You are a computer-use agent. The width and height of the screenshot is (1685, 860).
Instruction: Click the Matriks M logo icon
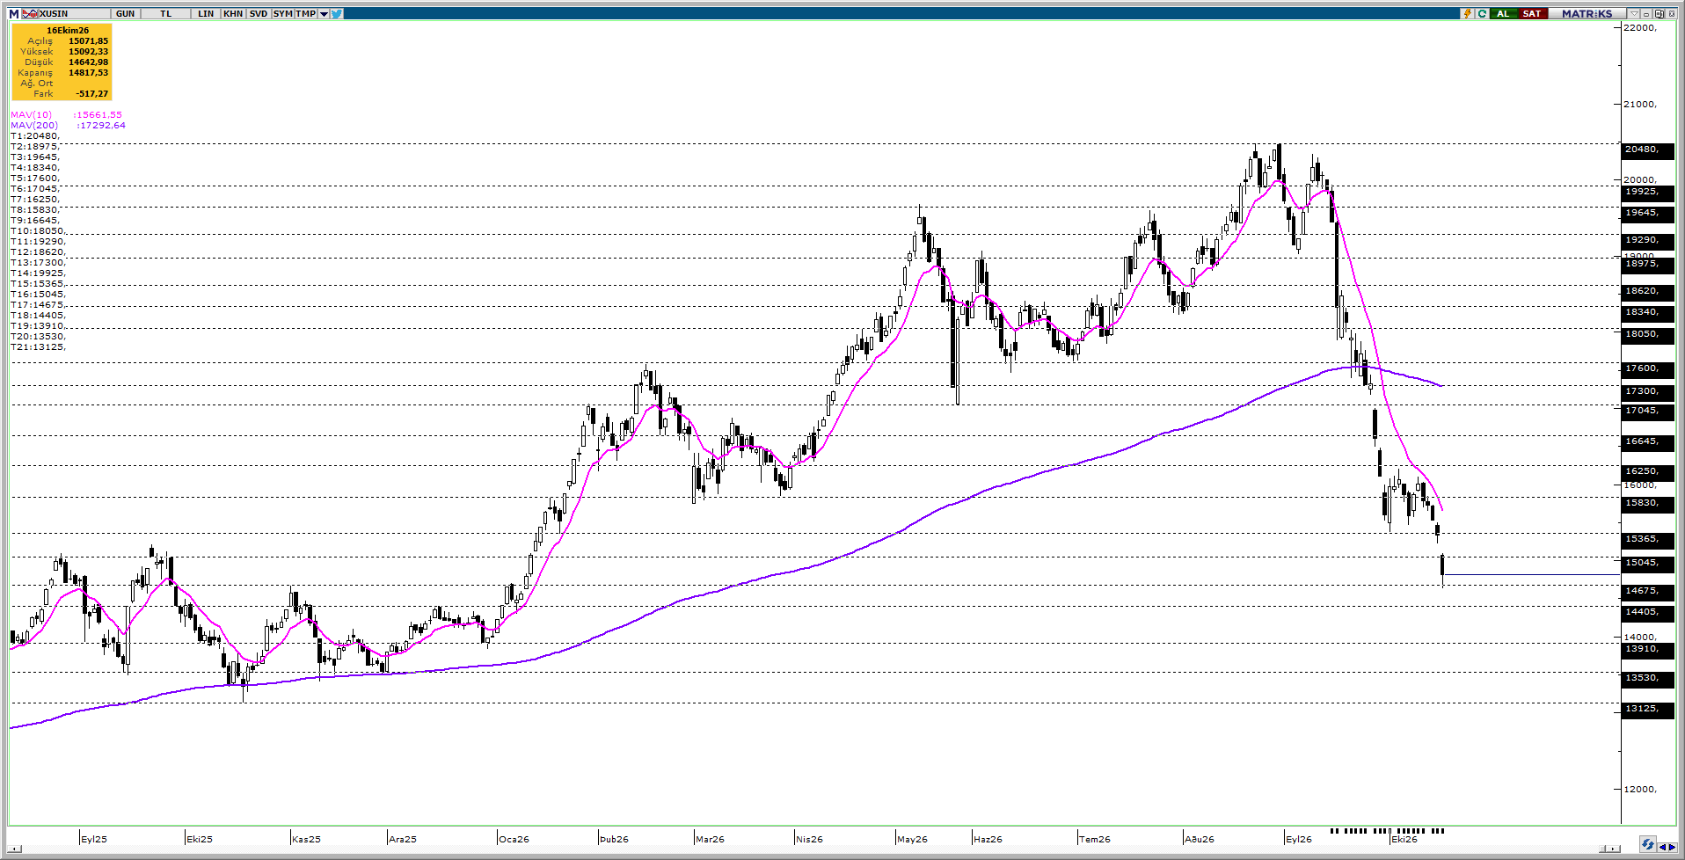(14, 13)
